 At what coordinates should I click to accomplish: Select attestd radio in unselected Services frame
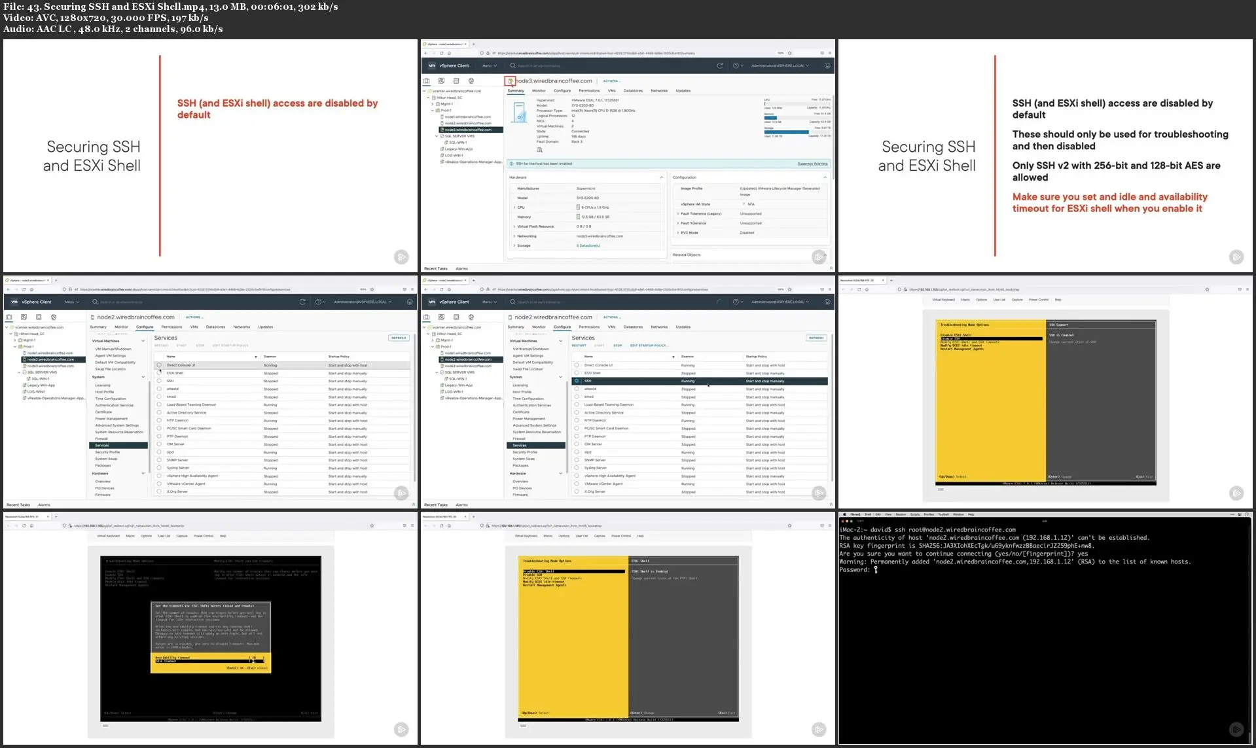(159, 389)
